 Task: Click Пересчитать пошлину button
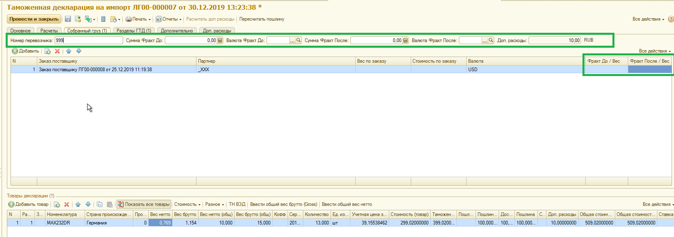click(262, 19)
